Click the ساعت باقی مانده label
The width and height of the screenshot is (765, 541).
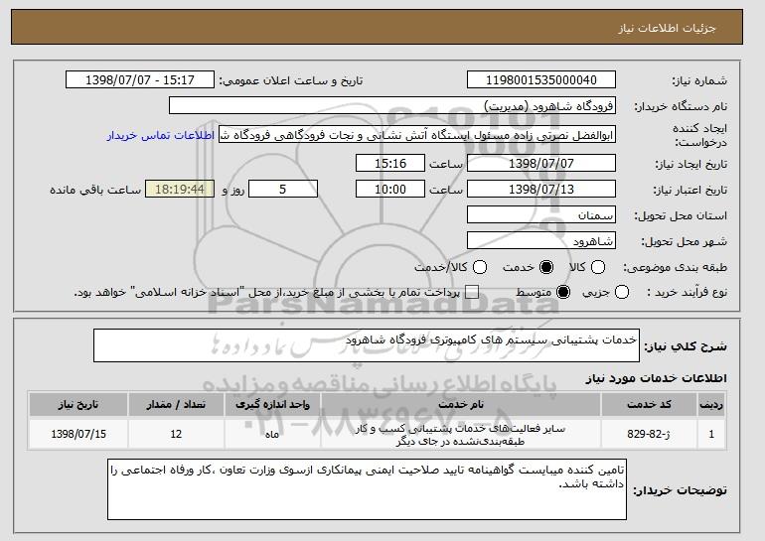pyautogui.click(x=95, y=190)
